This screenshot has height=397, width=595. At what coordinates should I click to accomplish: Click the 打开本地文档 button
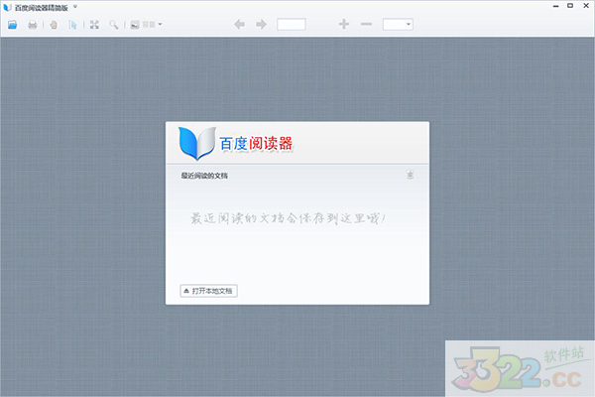coord(208,291)
